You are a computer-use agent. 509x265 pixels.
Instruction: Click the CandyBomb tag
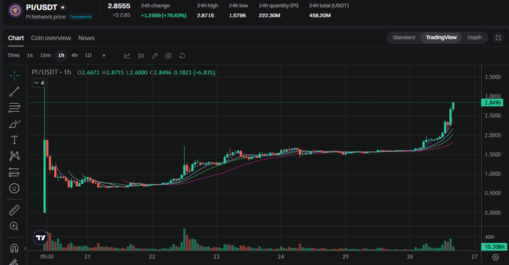[80, 17]
